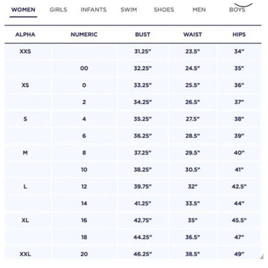
Task: Click the NUMERIC column header
Action: click(84, 35)
